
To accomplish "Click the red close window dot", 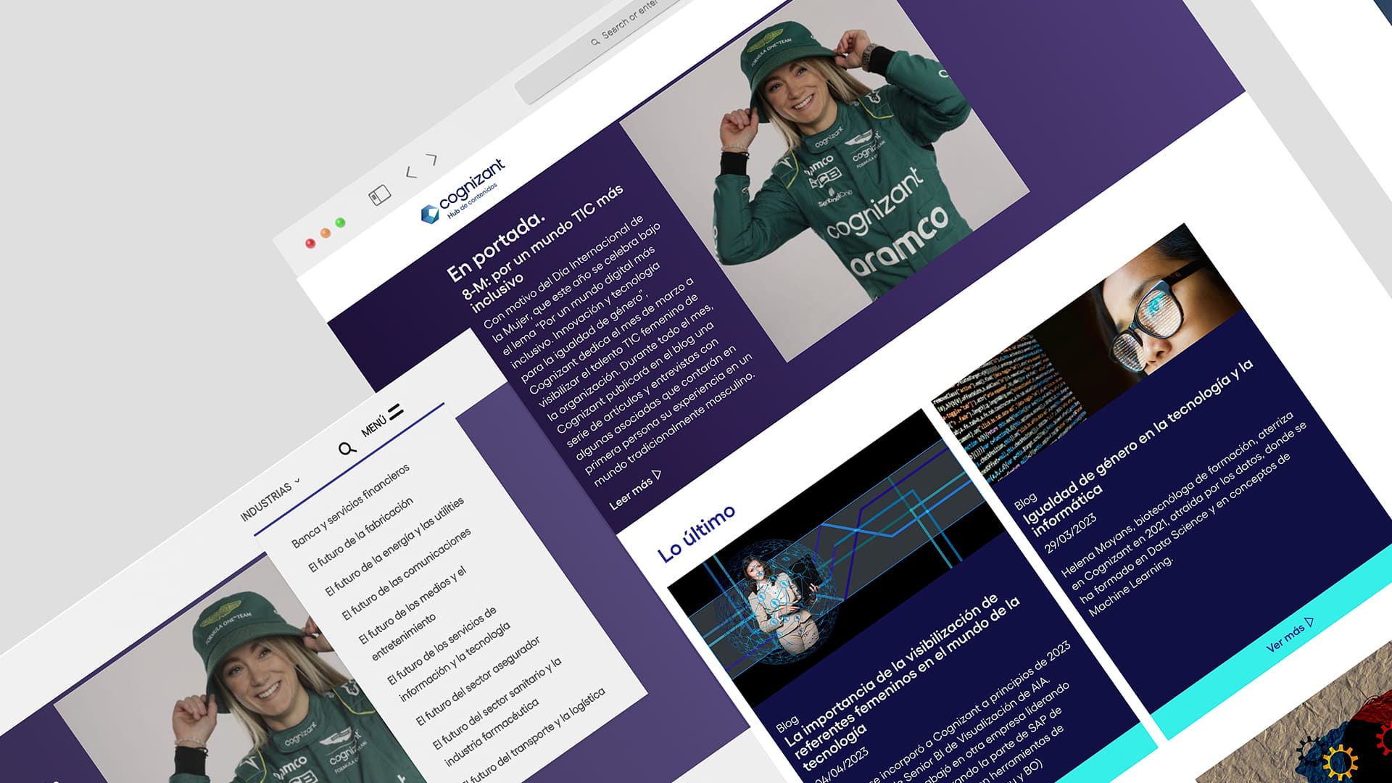I will point(310,243).
